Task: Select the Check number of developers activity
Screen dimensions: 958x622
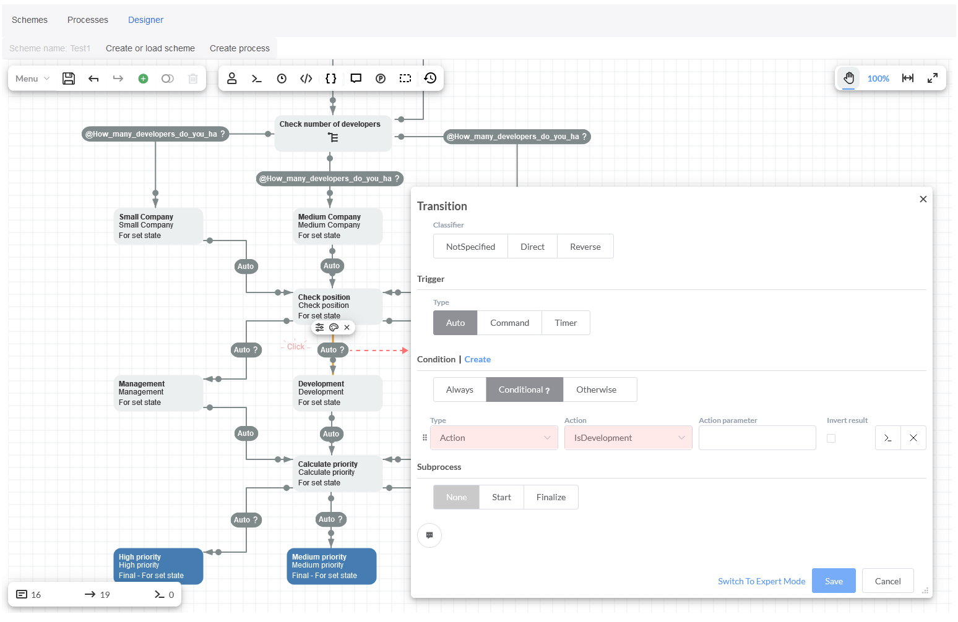Action: coord(333,132)
